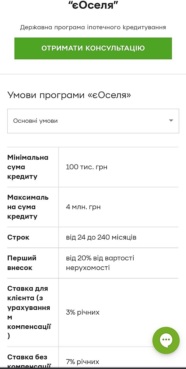Click the 'єОселя' page title
The height and width of the screenshot is (369, 186).
(93, 5)
